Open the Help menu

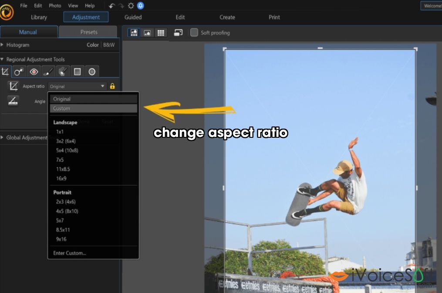click(90, 6)
